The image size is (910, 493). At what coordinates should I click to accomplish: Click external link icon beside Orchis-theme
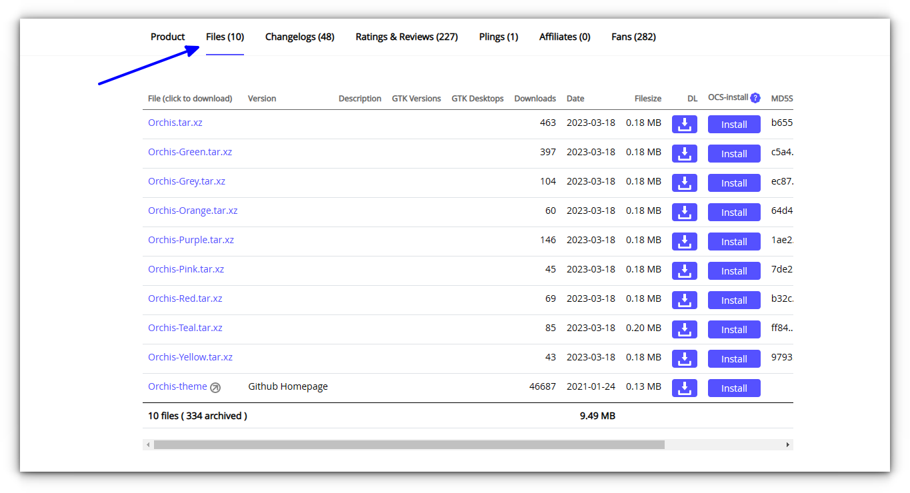pyautogui.click(x=215, y=387)
